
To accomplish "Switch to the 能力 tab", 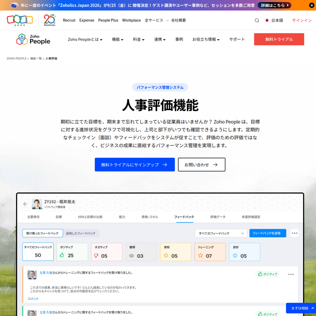I will [x=122, y=217].
